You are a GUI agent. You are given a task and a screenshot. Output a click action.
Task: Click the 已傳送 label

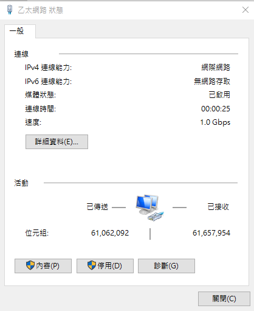[x=97, y=207]
